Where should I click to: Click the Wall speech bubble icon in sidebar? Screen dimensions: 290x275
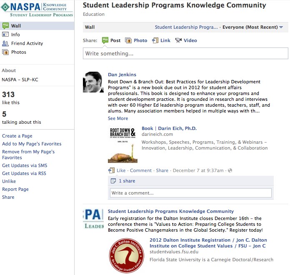[5, 26]
